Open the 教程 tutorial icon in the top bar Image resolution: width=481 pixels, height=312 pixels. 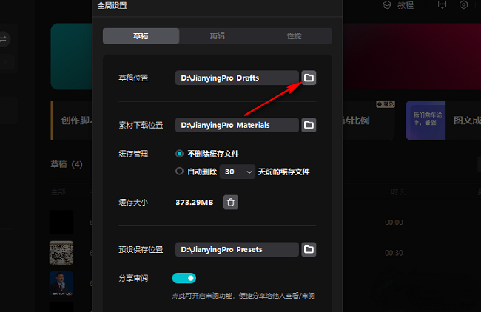(387, 5)
